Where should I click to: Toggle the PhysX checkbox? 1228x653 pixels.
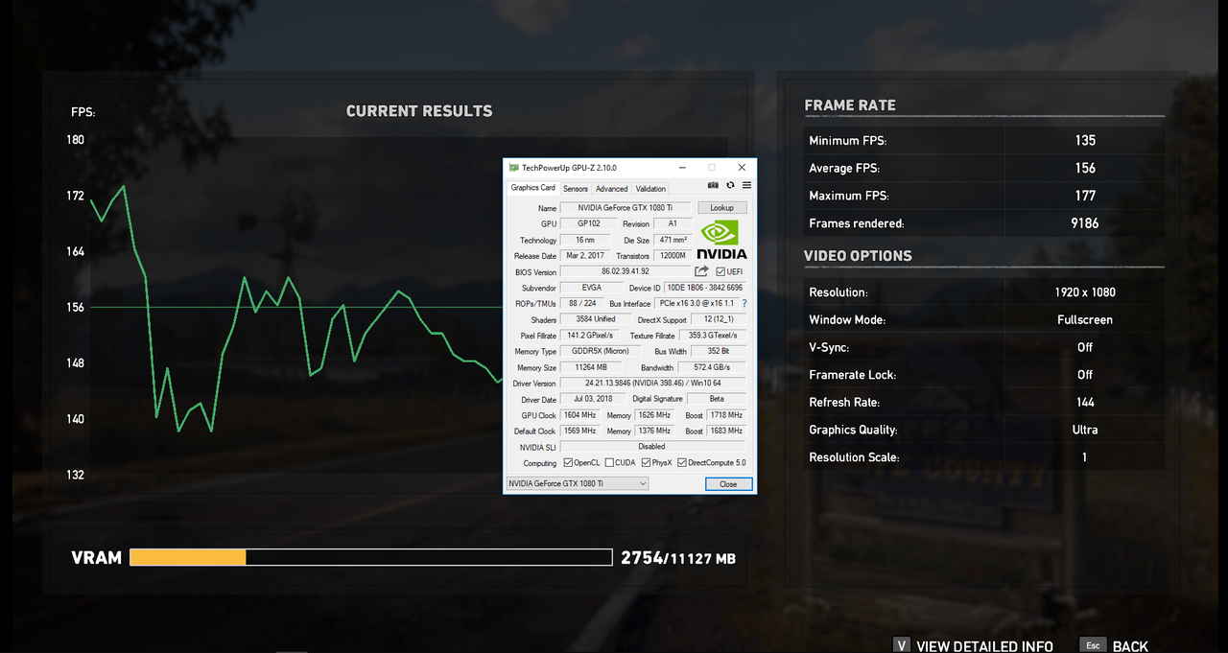[647, 463]
